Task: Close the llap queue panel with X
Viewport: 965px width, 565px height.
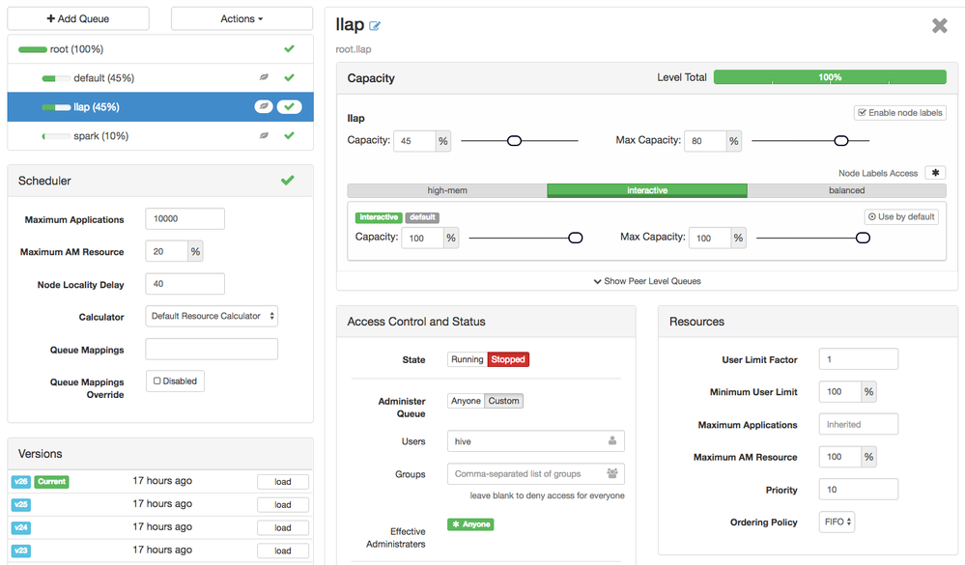Action: [939, 25]
